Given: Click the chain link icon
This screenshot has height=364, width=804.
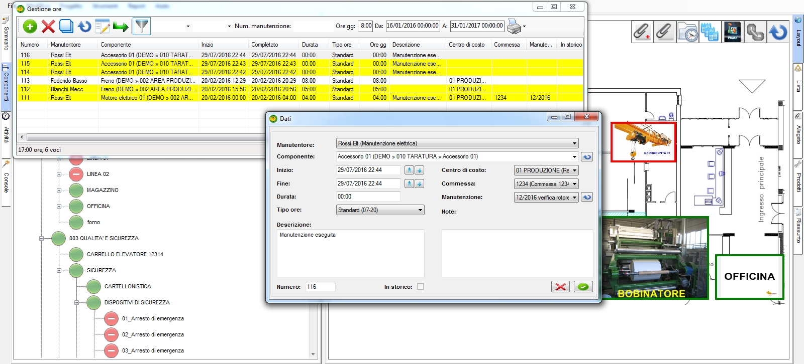Looking at the screenshot, I should click(x=755, y=32).
